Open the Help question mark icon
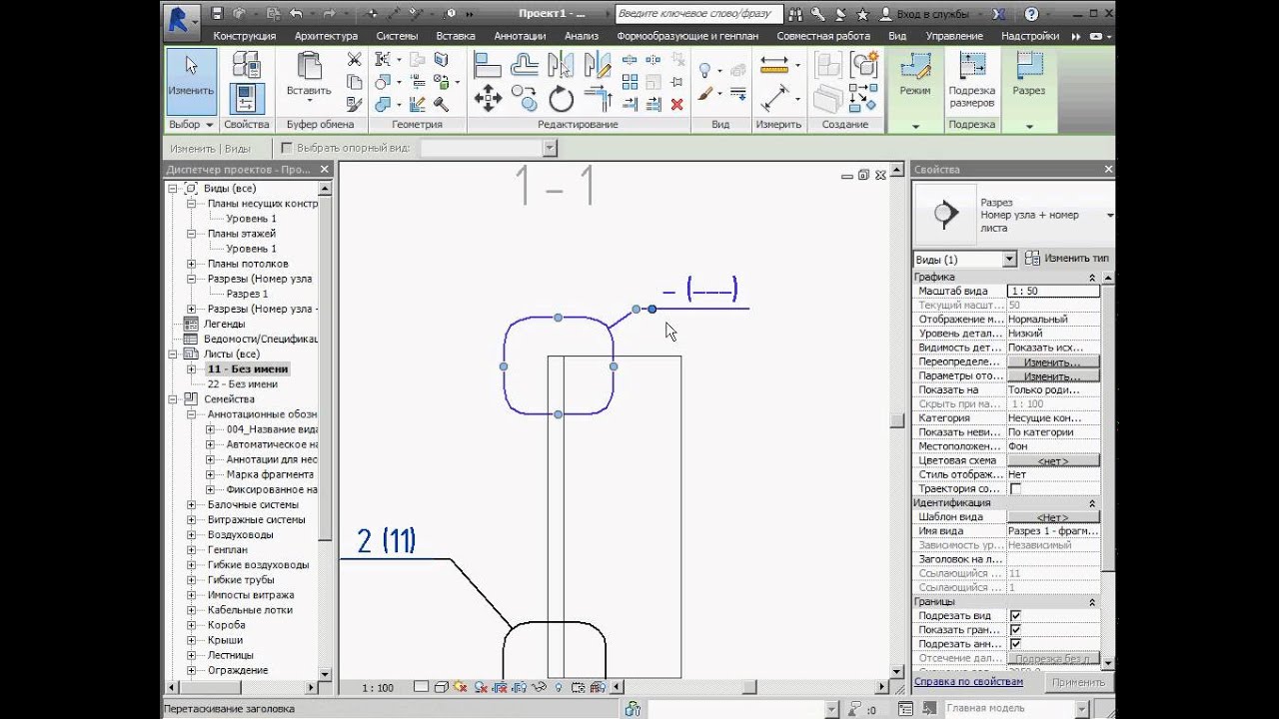Screen dimensions: 1279x719 1032,14
